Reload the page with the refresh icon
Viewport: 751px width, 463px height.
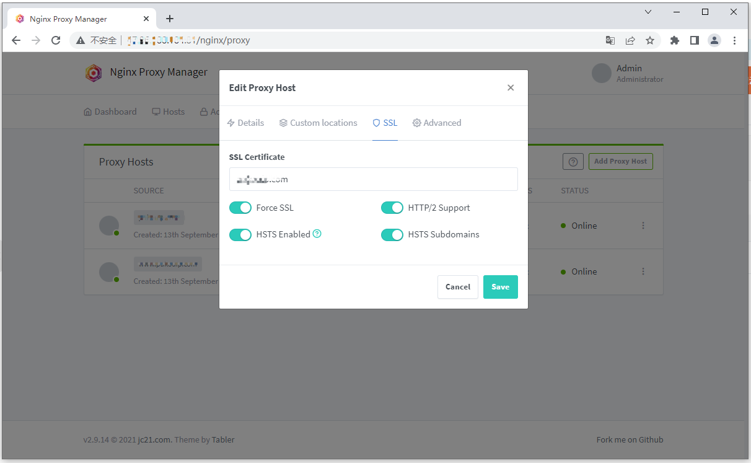click(56, 40)
